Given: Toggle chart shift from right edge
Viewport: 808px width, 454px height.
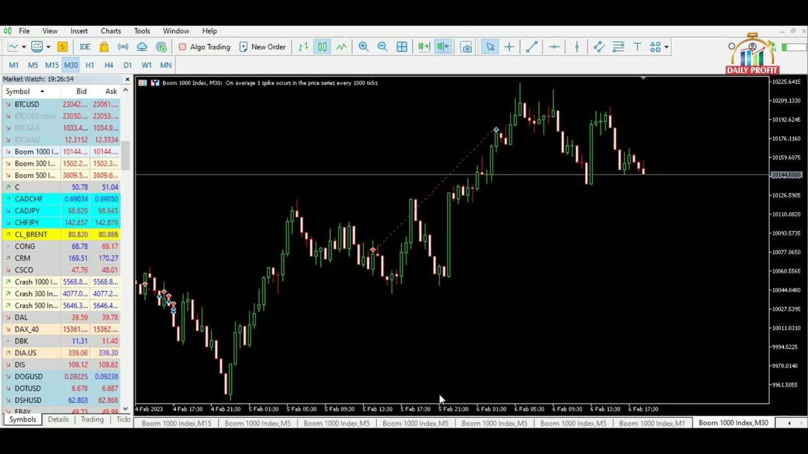Looking at the screenshot, I should click(x=443, y=47).
